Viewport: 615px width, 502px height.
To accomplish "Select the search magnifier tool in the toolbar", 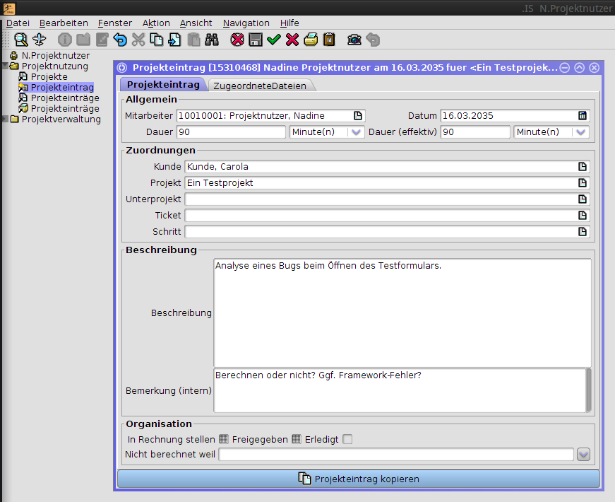I will 21,40.
